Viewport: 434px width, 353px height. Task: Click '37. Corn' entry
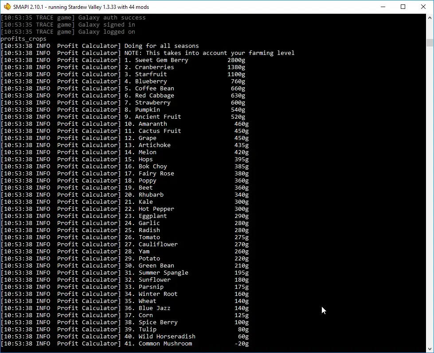click(x=139, y=315)
